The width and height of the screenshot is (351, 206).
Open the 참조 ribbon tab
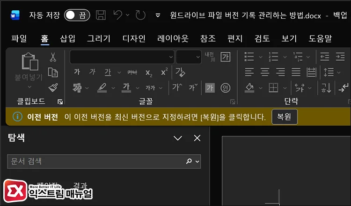click(x=208, y=38)
